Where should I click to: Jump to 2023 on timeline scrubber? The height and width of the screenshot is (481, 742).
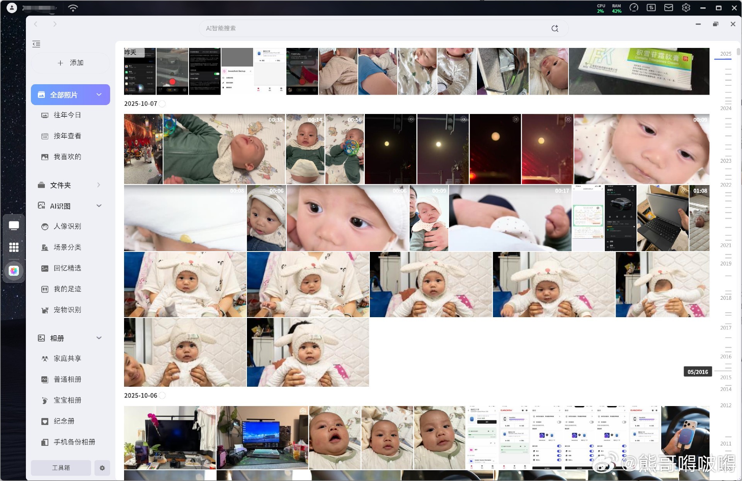point(725,161)
